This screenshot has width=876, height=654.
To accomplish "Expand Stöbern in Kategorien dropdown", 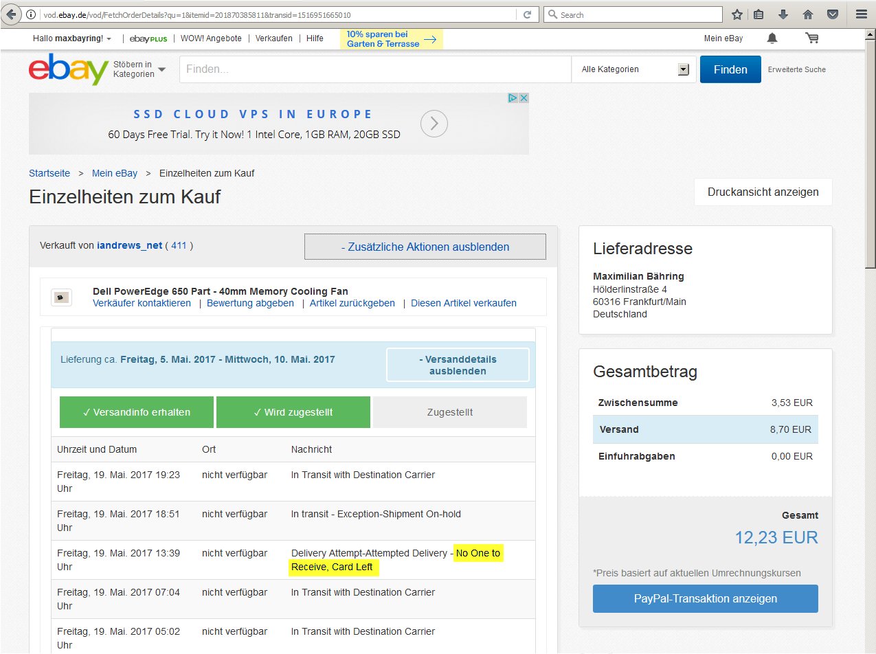I will pyautogui.click(x=139, y=69).
